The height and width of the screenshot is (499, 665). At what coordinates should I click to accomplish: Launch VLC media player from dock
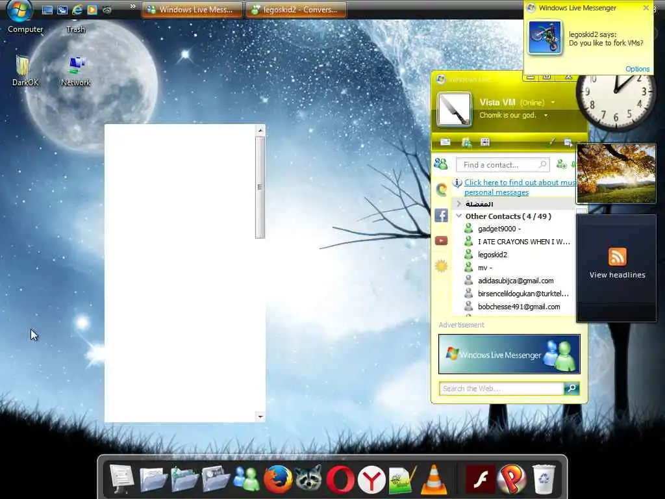[434, 480]
